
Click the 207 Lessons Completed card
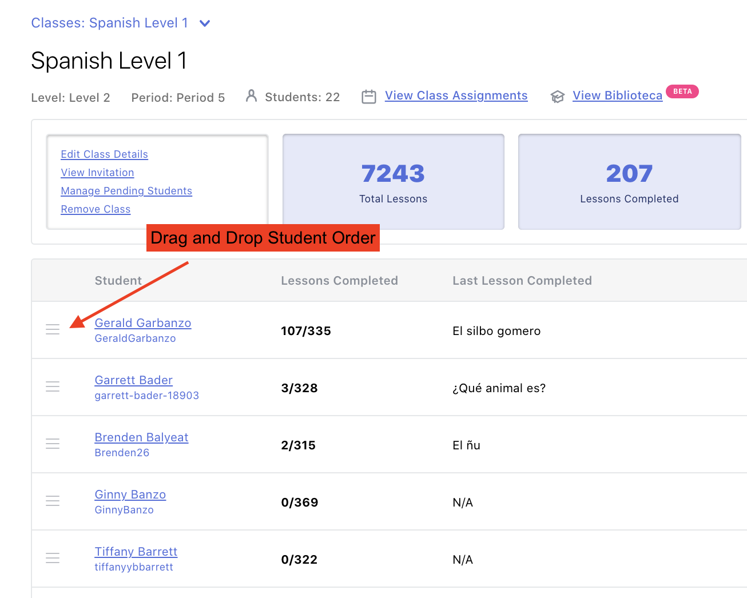tap(629, 182)
